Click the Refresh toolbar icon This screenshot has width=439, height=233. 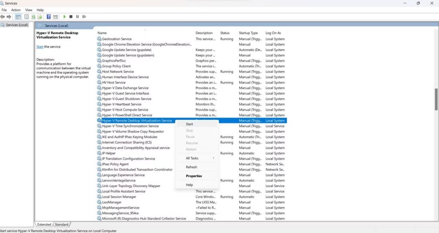(x=33, y=17)
